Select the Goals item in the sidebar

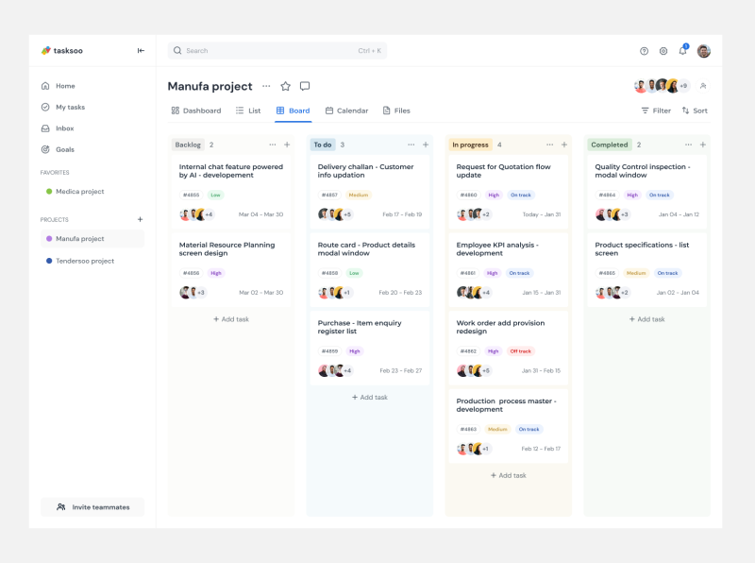pos(64,148)
